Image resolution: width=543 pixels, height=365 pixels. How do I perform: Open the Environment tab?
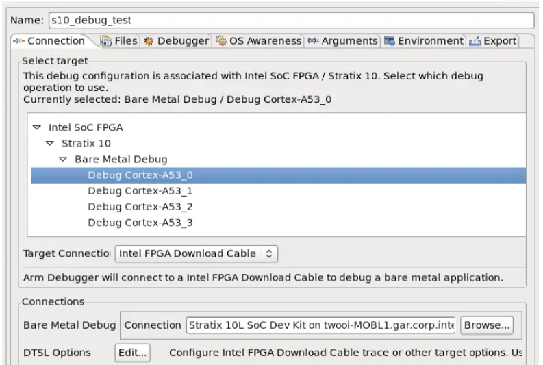click(424, 41)
